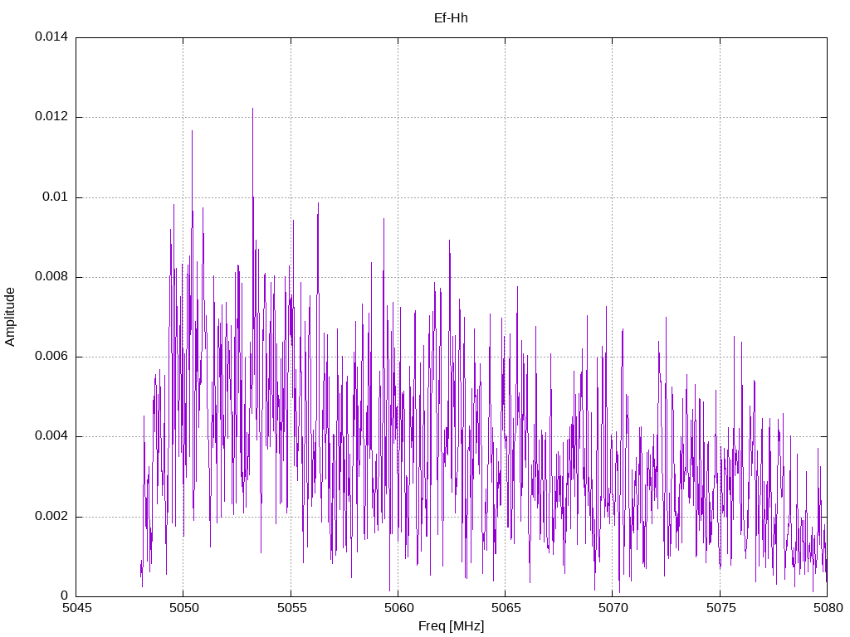850x637 pixels.
Task: Click the 0 y-axis origin label
Action: tap(64, 596)
